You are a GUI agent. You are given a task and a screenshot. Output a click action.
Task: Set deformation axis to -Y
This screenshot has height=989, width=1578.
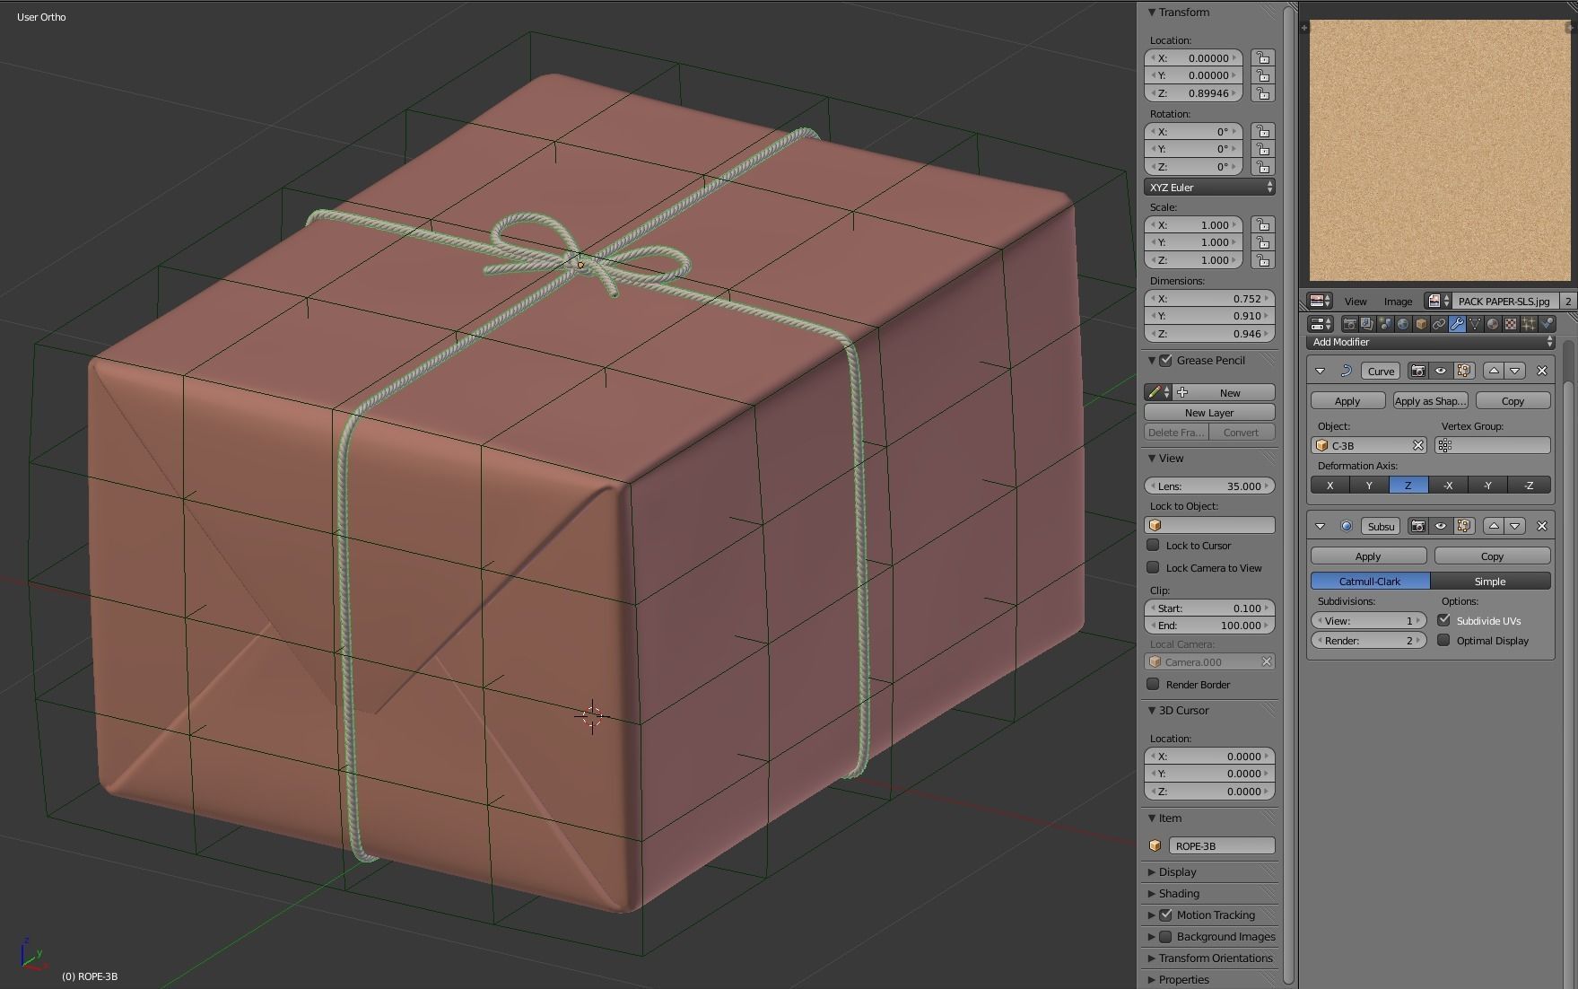coord(1487,485)
